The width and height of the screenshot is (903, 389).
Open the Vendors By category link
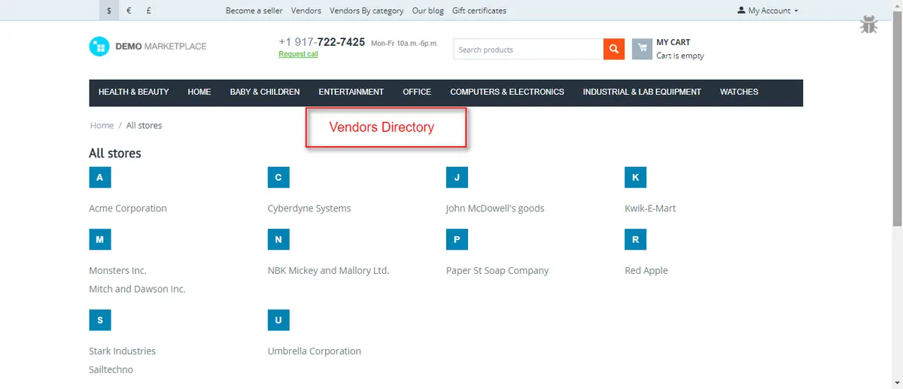click(x=366, y=11)
